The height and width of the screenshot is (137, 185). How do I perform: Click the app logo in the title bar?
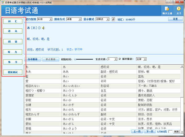point(2,2)
